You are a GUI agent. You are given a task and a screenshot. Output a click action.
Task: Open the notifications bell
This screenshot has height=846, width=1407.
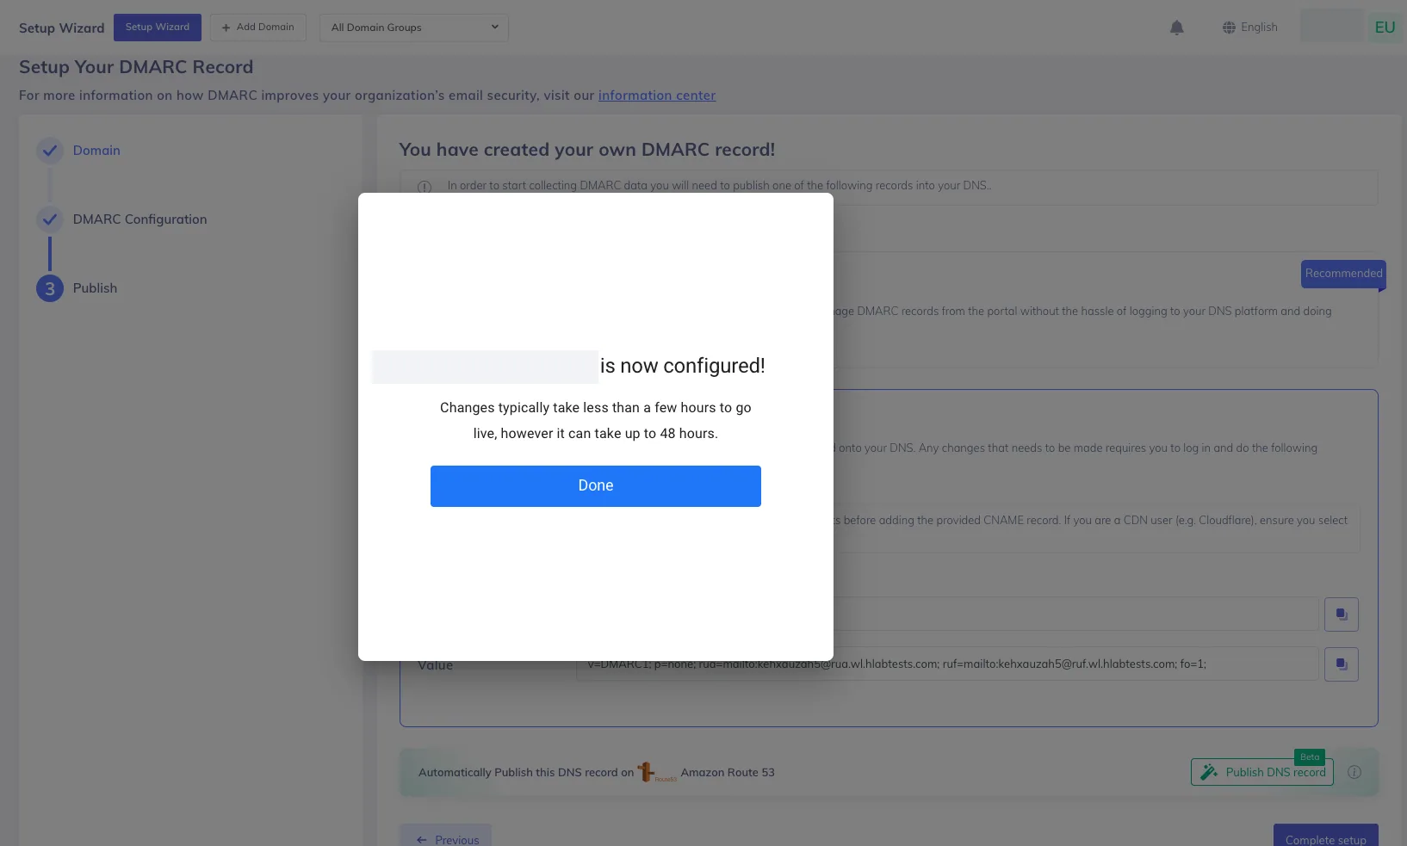pyautogui.click(x=1176, y=28)
